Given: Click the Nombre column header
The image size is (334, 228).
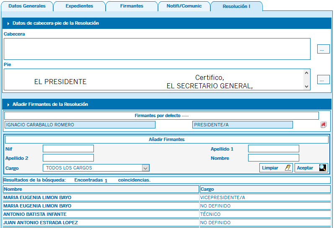Looking at the screenshot, I should coord(101,189).
